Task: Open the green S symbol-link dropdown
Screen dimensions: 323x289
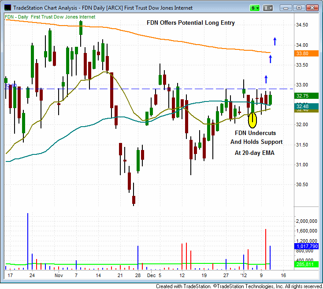Action: coord(255,8)
